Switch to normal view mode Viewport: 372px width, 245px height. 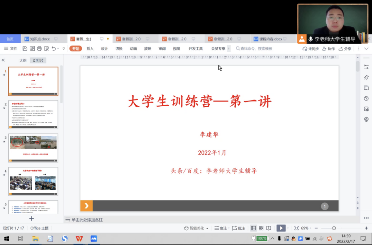point(254,228)
